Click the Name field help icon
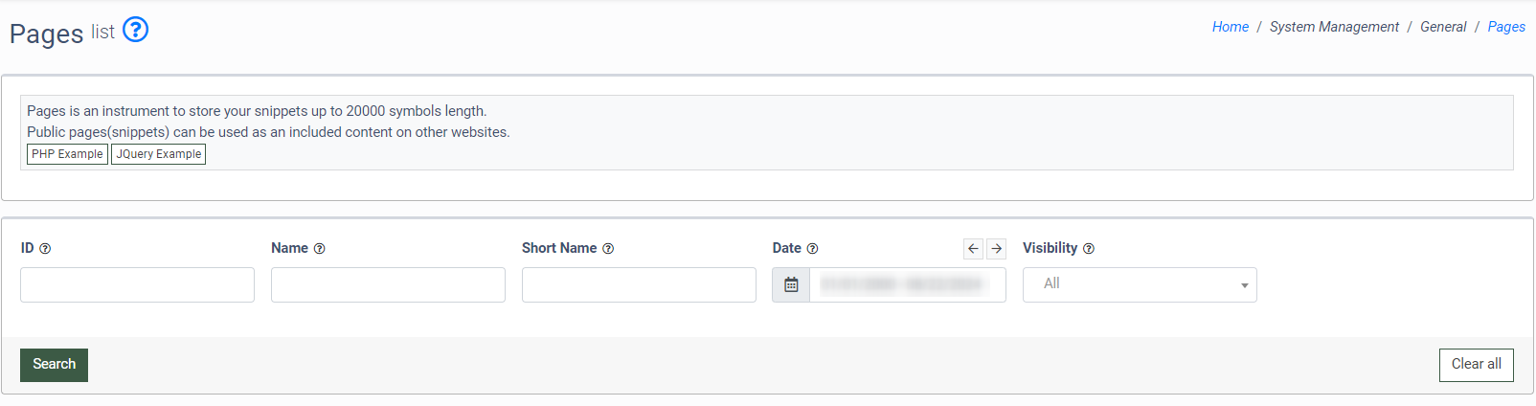This screenshot has height=406, width=1536. tap(320, 249)
